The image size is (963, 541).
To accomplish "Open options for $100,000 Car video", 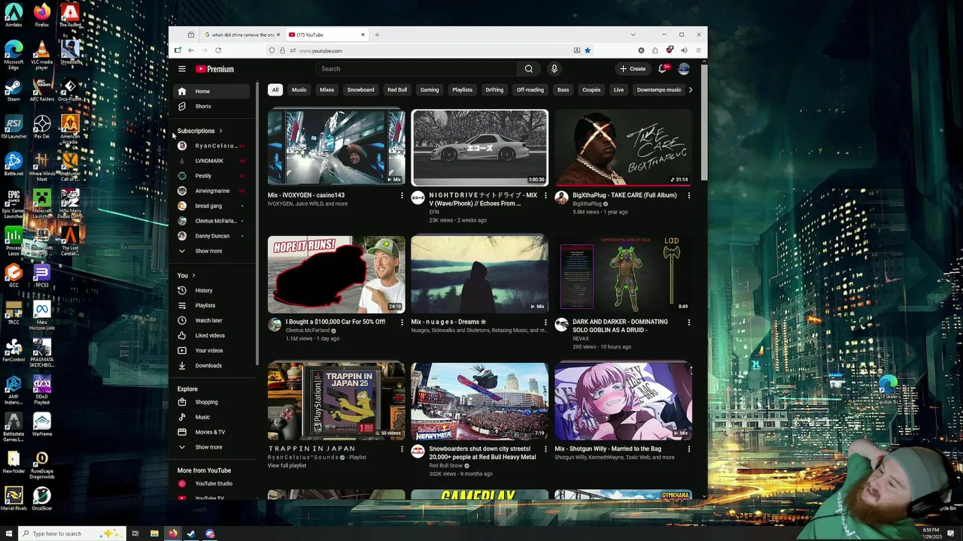I will tap(401, 322).
